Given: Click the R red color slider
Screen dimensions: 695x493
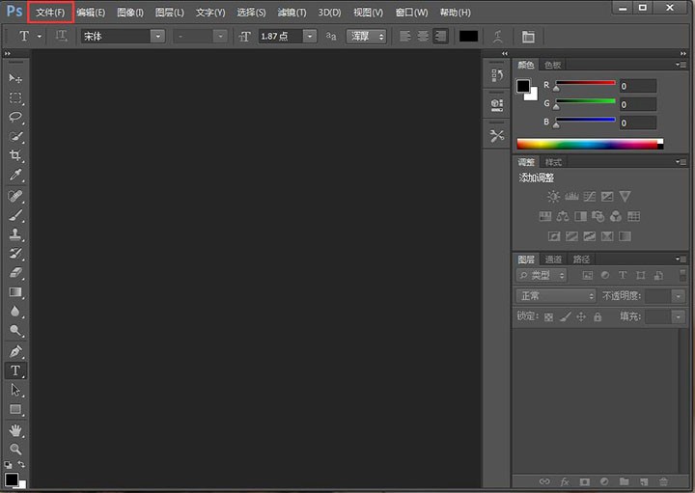Looking at the screenshot, I should click(x=586, y=83).
